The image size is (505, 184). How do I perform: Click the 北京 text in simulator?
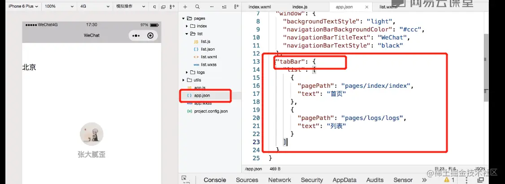[29, 68]
